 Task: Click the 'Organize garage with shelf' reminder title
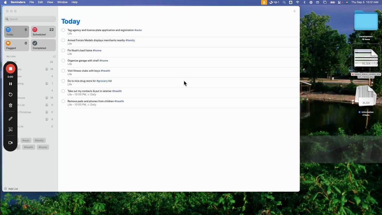click(x=83, y=61)
